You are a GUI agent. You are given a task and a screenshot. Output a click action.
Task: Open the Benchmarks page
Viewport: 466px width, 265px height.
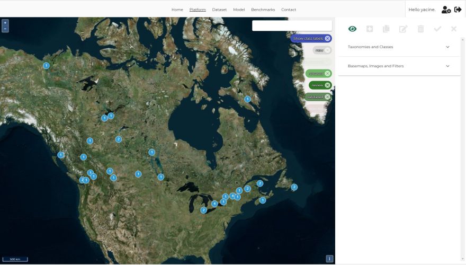(263, 10)
